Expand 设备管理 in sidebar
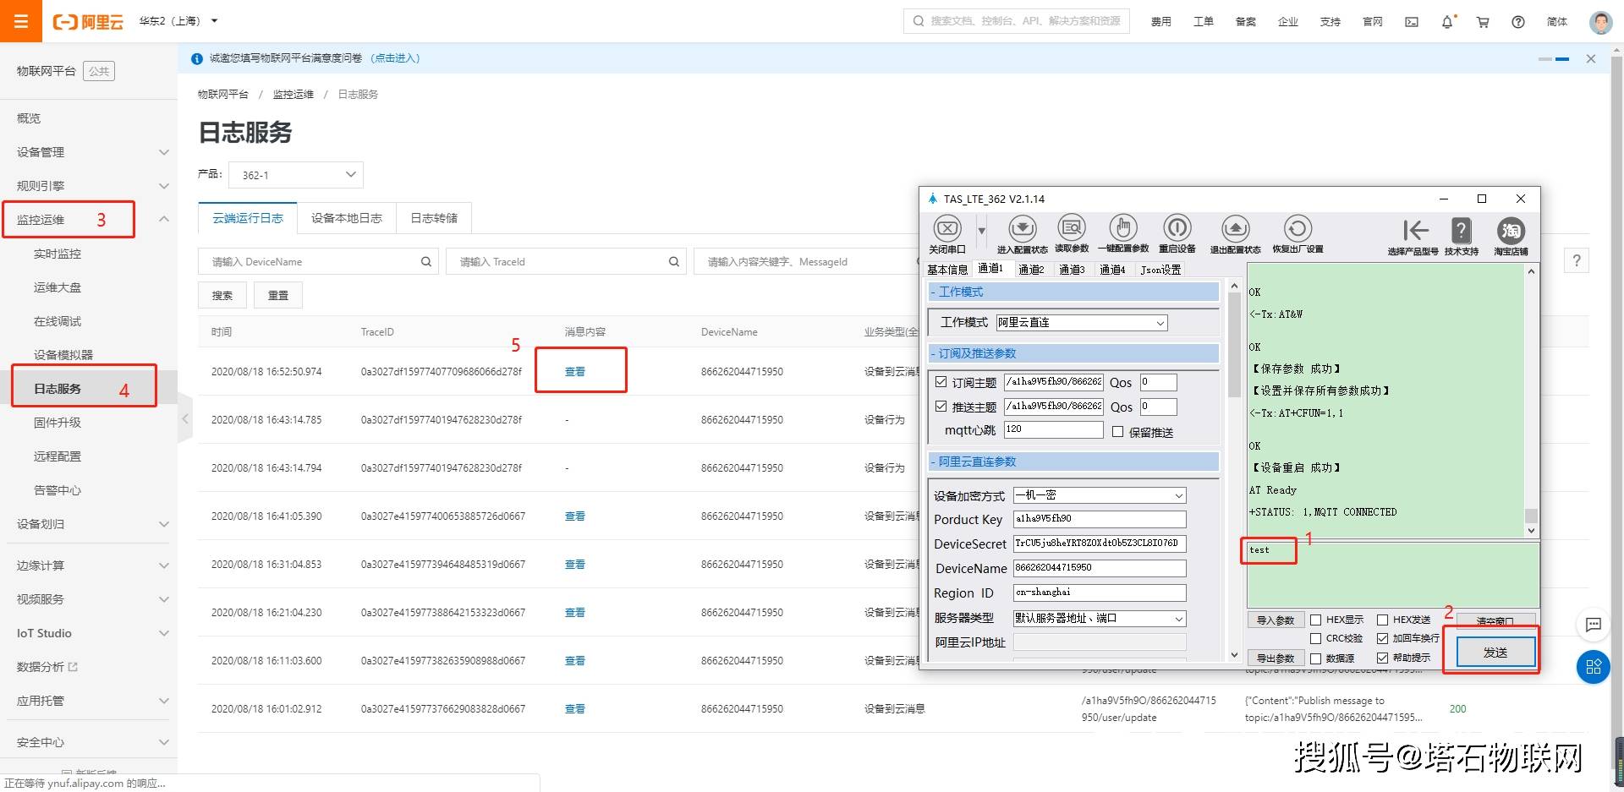The height and width of the screenshot is (792, 1624). pos(89,152)
